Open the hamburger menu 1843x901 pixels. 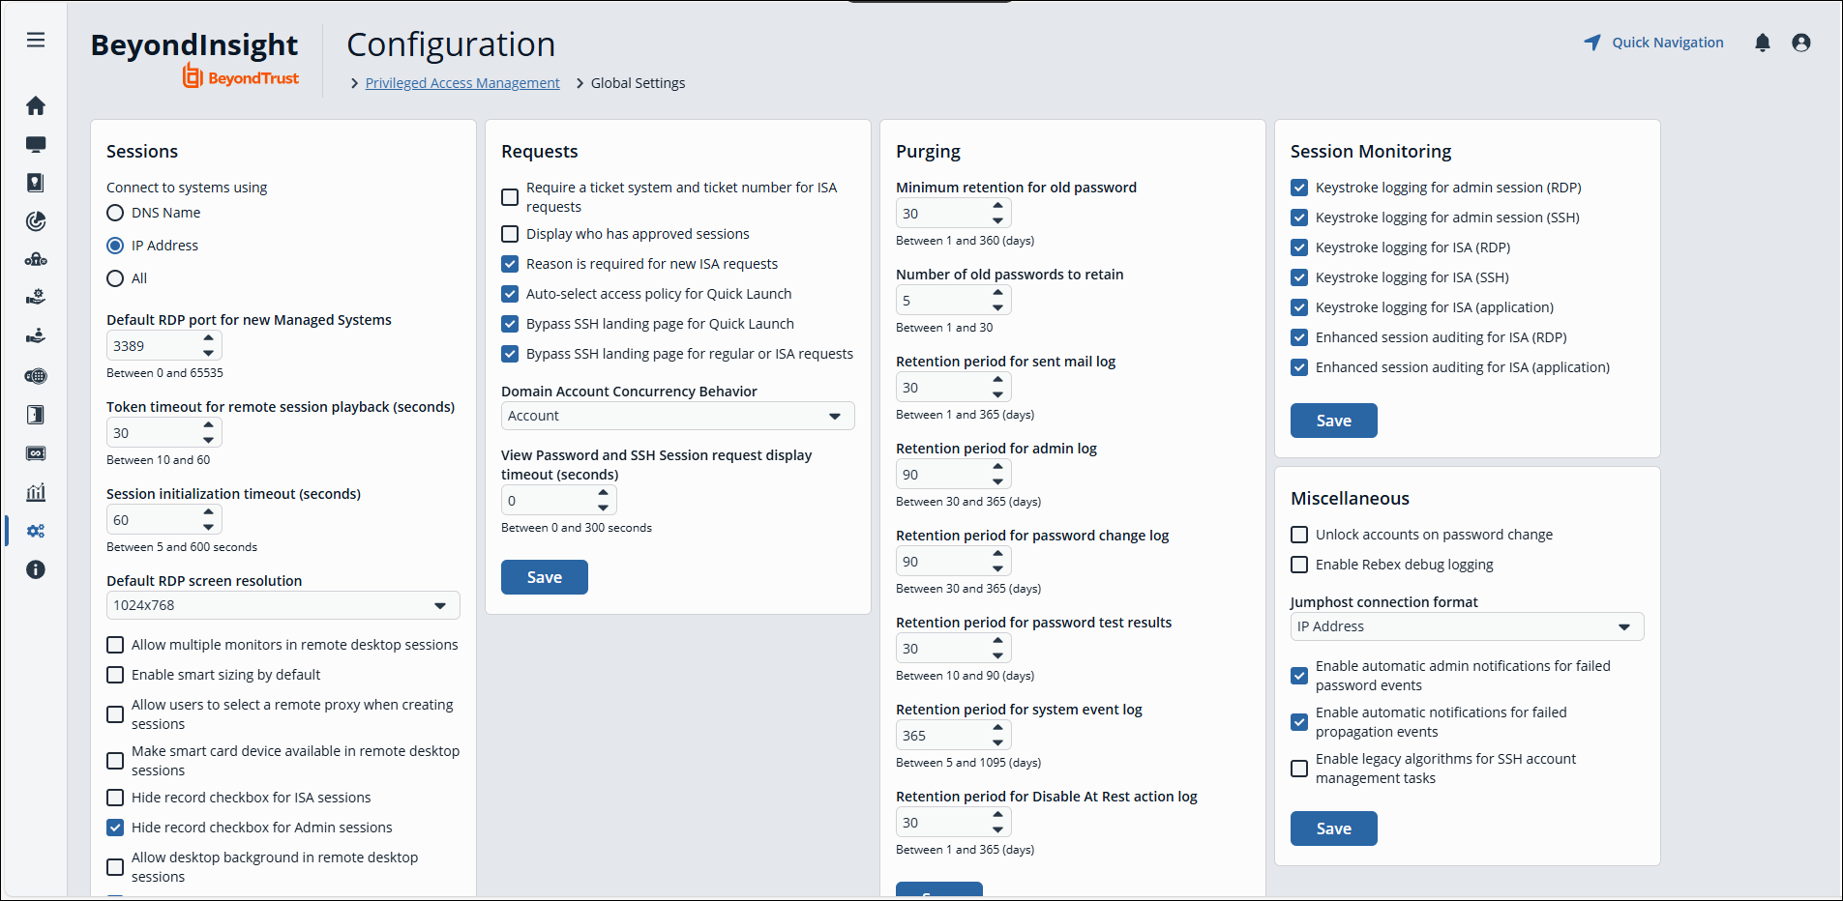click(36, 40)
